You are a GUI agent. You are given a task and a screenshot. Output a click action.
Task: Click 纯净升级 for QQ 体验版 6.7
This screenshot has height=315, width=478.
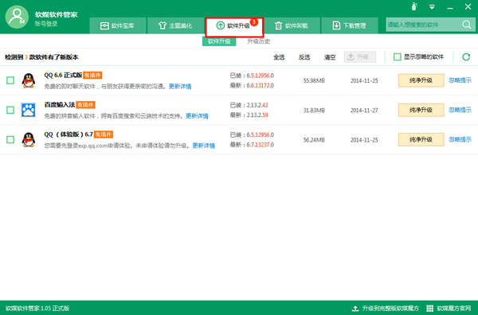(421, 139)
